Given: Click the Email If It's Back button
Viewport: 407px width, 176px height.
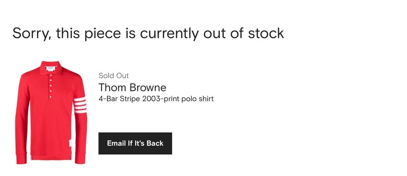Looking at the screenshot, I should tap(135, 143).
